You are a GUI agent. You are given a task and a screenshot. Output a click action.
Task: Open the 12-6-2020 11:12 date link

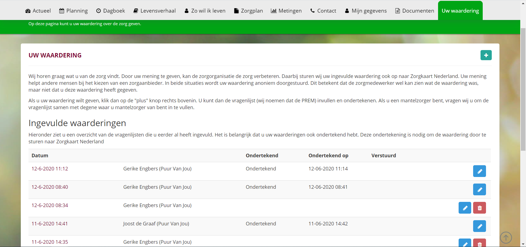[50, 169]
